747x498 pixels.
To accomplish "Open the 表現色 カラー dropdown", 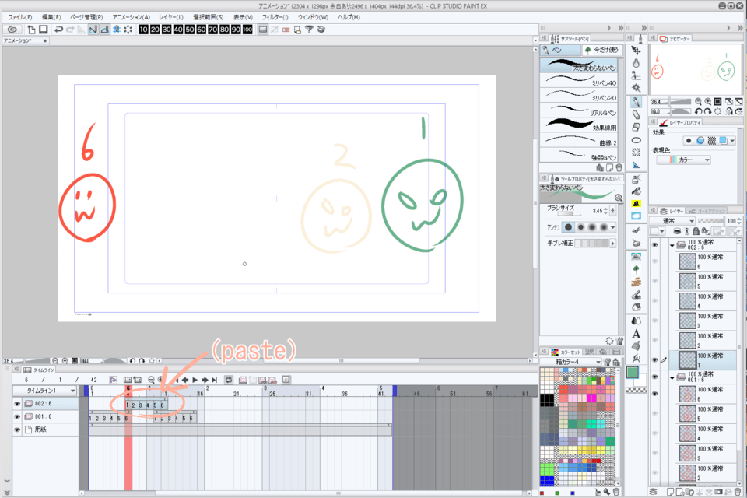I will coord(684,160).
